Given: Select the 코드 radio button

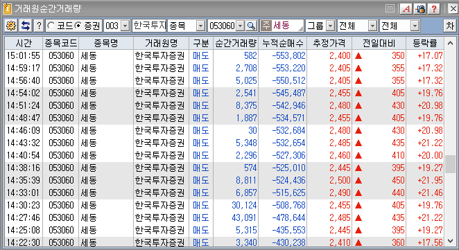Looking at the screenshot, I should [51, 26].
